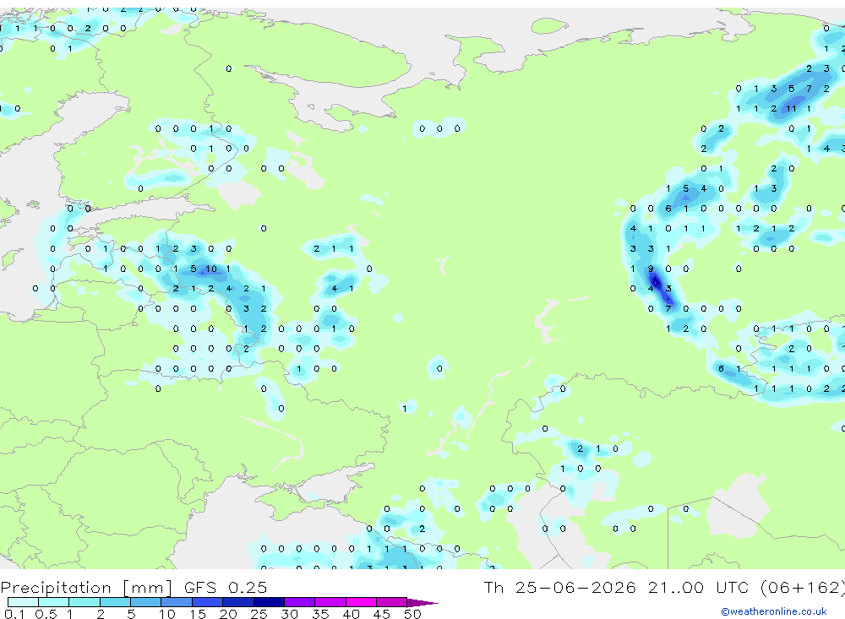Select legend swatch between 0.1 and 0.5

pyautogui.click(x=23, y=602)
